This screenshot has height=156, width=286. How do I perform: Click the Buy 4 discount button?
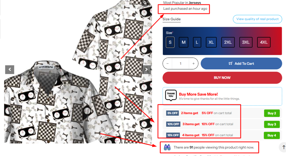coord(272,135)
